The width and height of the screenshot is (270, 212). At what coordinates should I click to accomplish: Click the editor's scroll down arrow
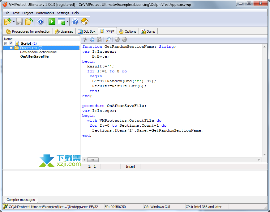point(264,155)
